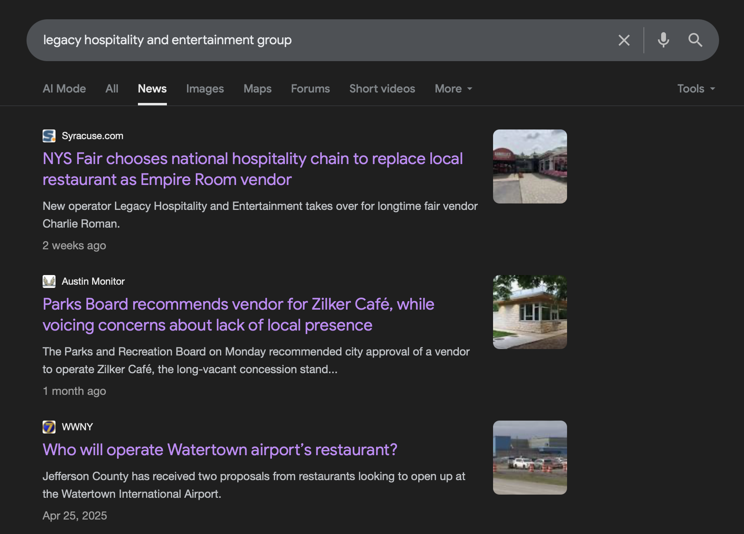
Task: Expand the More dropdown
Action: point(454,88)
